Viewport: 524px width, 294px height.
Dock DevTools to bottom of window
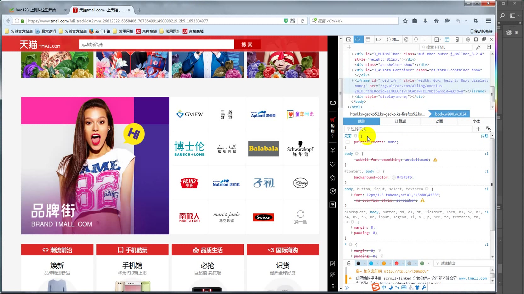coord(476,40)
